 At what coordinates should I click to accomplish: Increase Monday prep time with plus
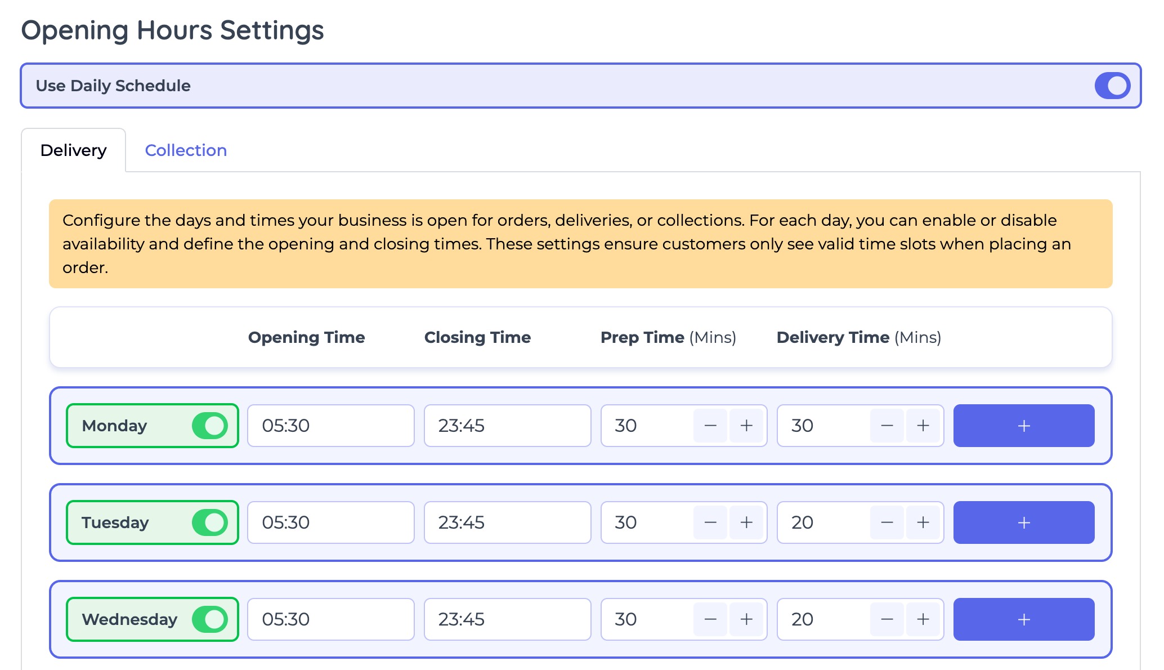pyautogui.click(x=746, y=426)
